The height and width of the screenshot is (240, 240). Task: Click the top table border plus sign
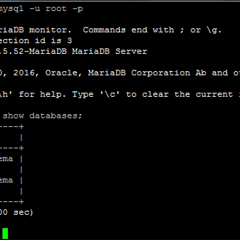pos(22,126)
